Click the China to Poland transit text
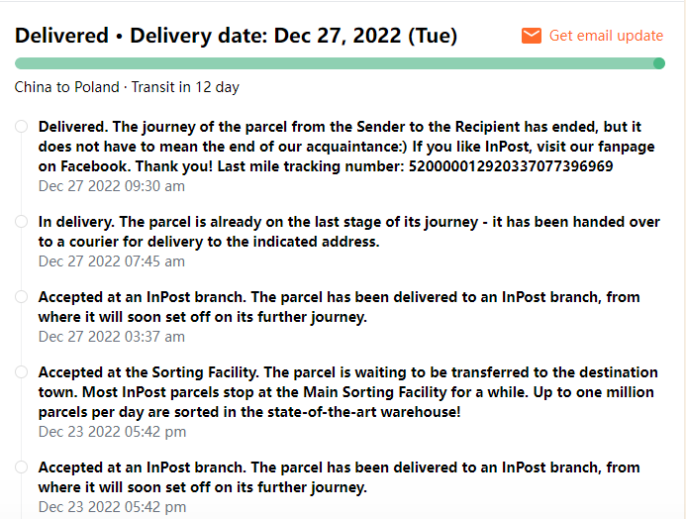The height and width of the screenshot is (519, 686). coord(127,87)
